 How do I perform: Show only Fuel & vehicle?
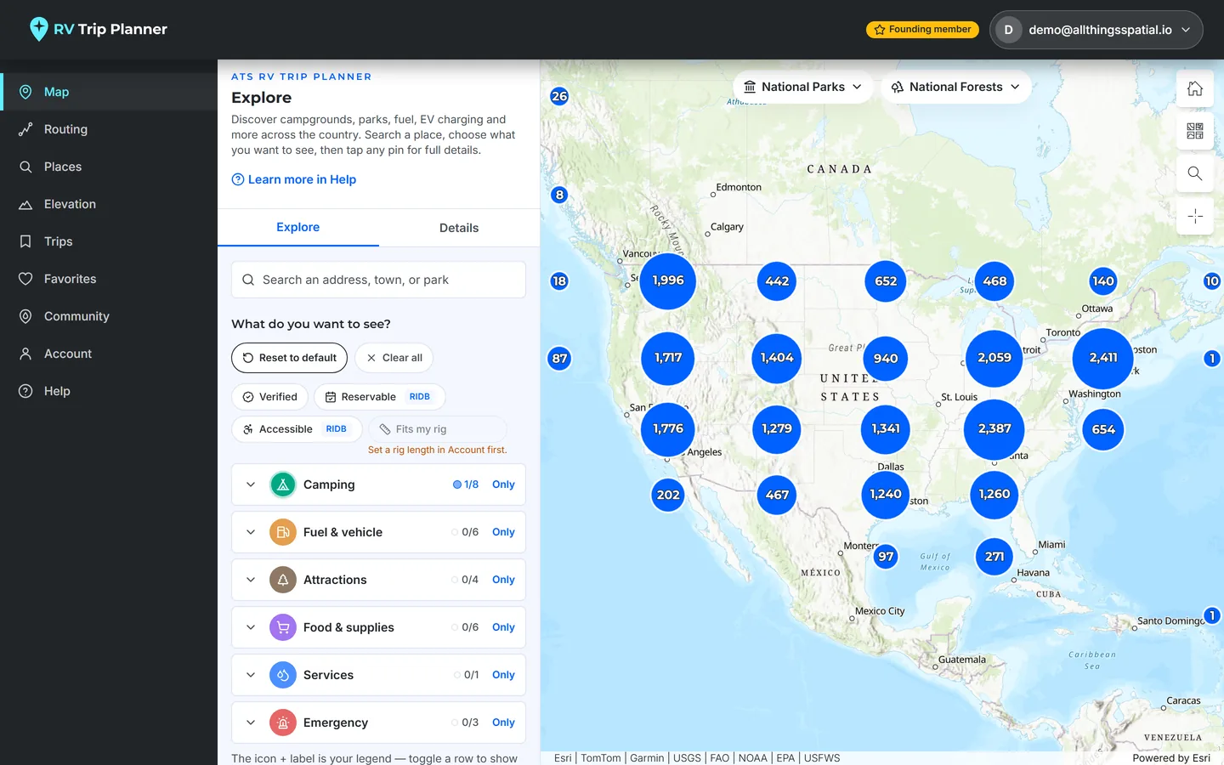click(503, 532)
